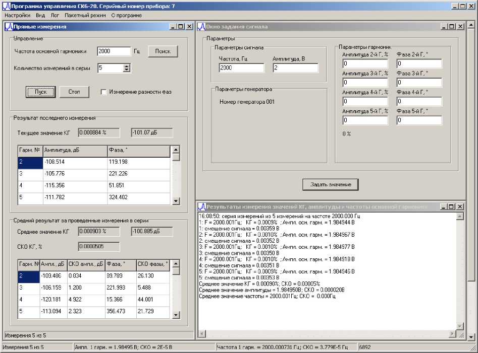Click the app icon in main title bar
The width and height of the screenshot is (478, 353).
[6, 6]
